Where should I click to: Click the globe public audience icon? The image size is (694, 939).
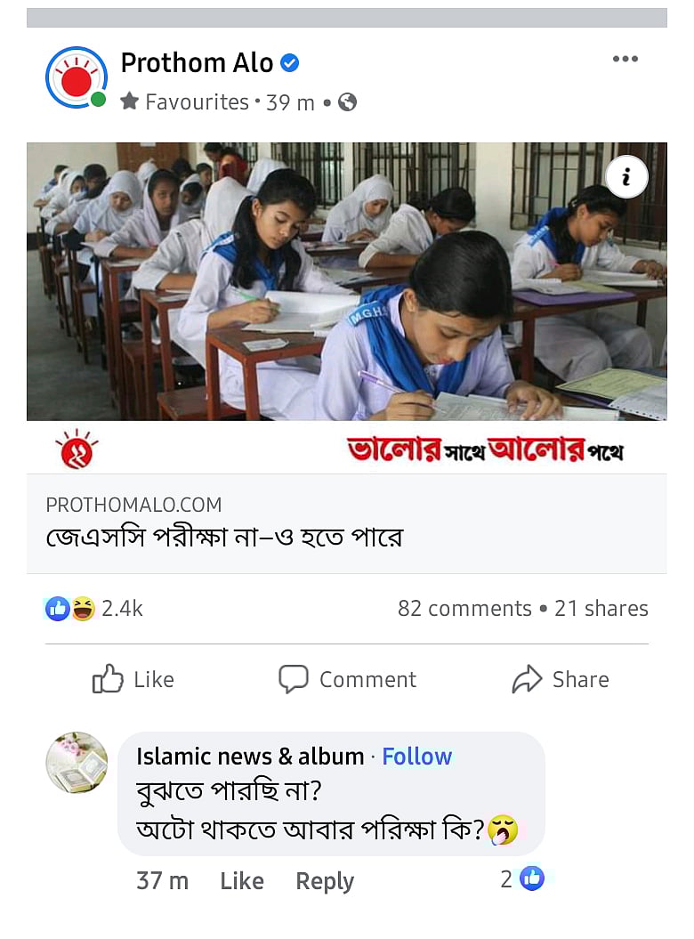pos(348,102)
